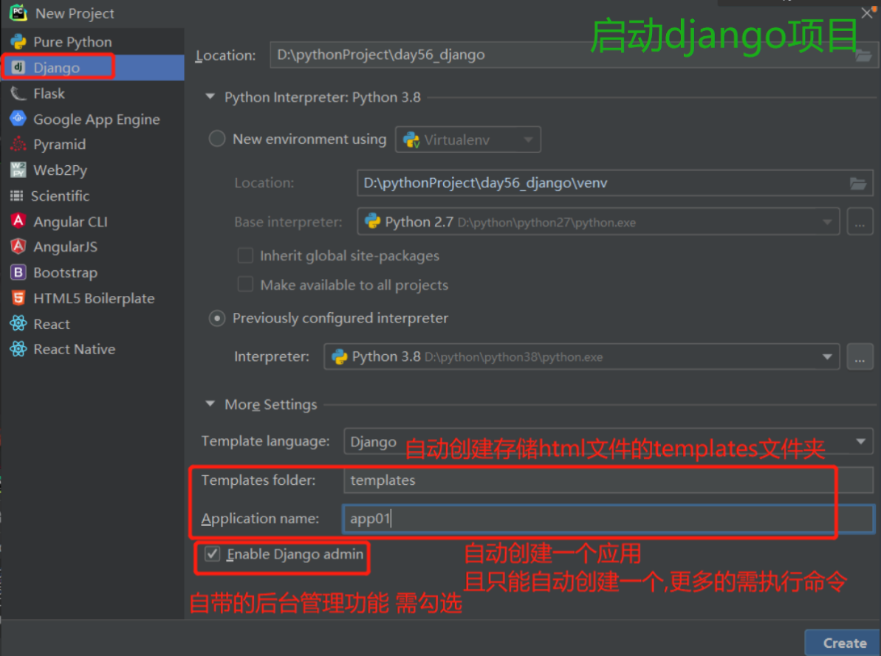Click the Bootstrap B icon

[18, 272]
